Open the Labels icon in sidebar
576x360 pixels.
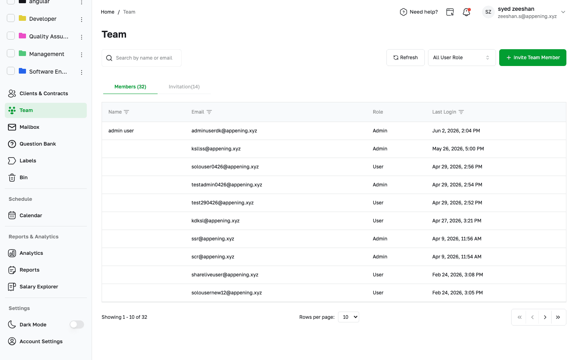(12, 161)
